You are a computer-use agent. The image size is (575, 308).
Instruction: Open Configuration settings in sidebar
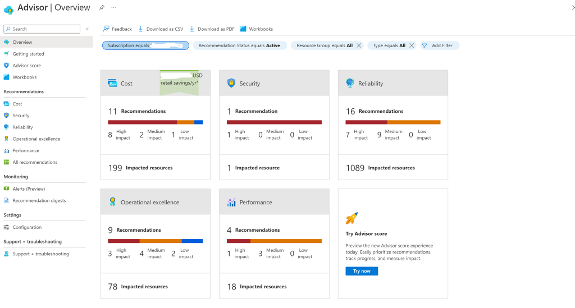click(27, 227)
